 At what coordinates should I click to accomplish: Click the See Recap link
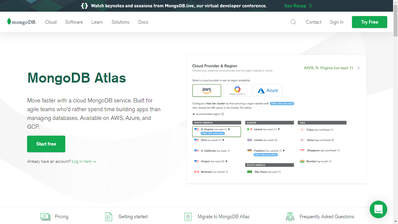(x=295, y=6)
